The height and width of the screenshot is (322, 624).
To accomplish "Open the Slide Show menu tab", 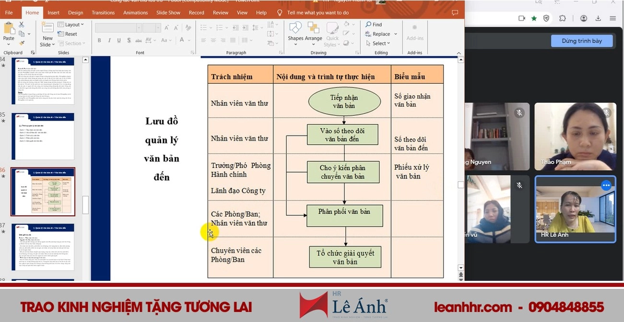I will 168,12.
